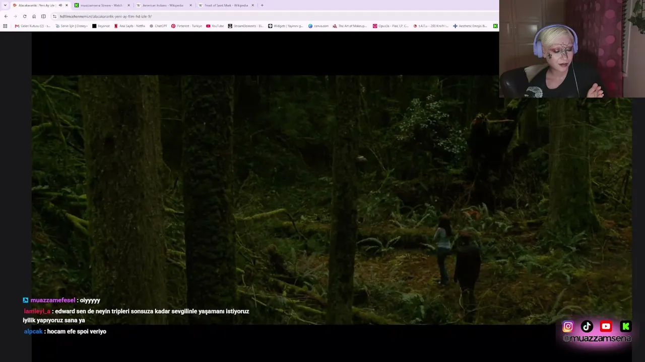
Task: Go forward to the next page
Action: tap(15, 16)
